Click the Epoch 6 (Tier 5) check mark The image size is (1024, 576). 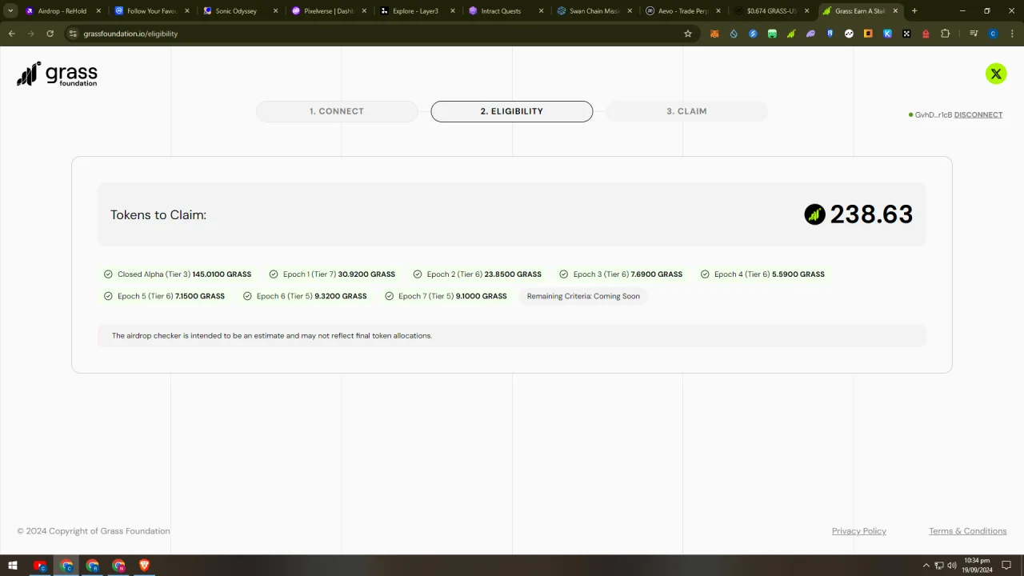pyautogui.click(x=247, y=296)
